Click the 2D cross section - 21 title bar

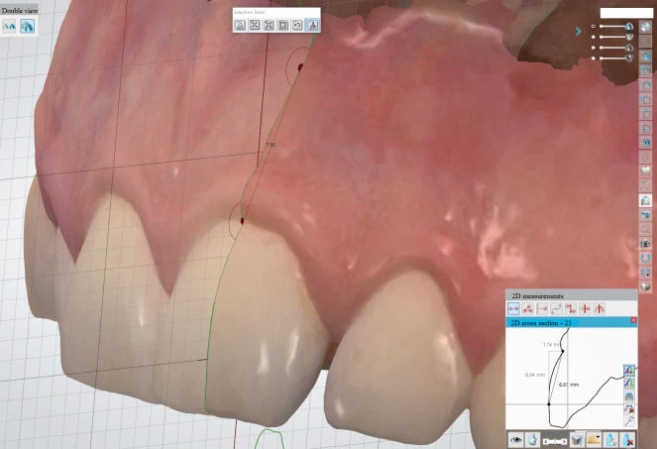point(572,323)
